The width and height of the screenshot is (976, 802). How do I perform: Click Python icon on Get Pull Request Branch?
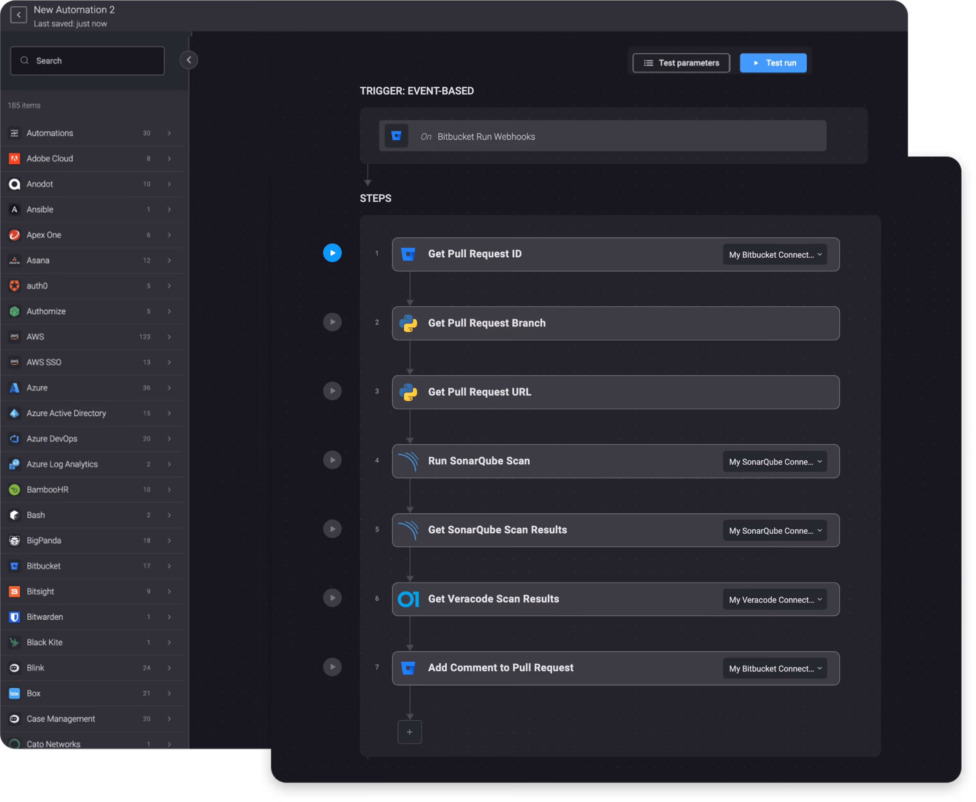click(x=408, y=324)
